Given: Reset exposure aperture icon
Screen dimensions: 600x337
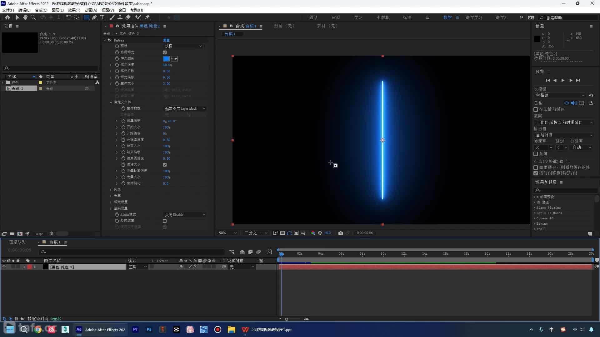Looking at the screenshot, I should pyautogui.click(x=320, y=233).
